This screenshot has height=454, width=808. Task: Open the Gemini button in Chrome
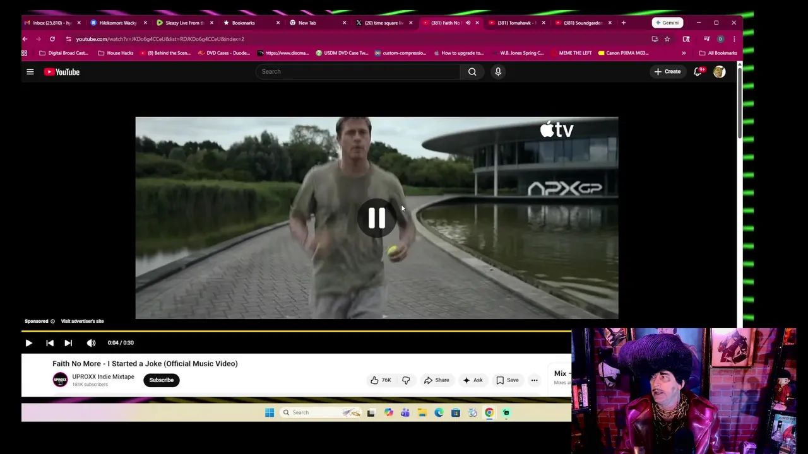click(x=667, y=23)
